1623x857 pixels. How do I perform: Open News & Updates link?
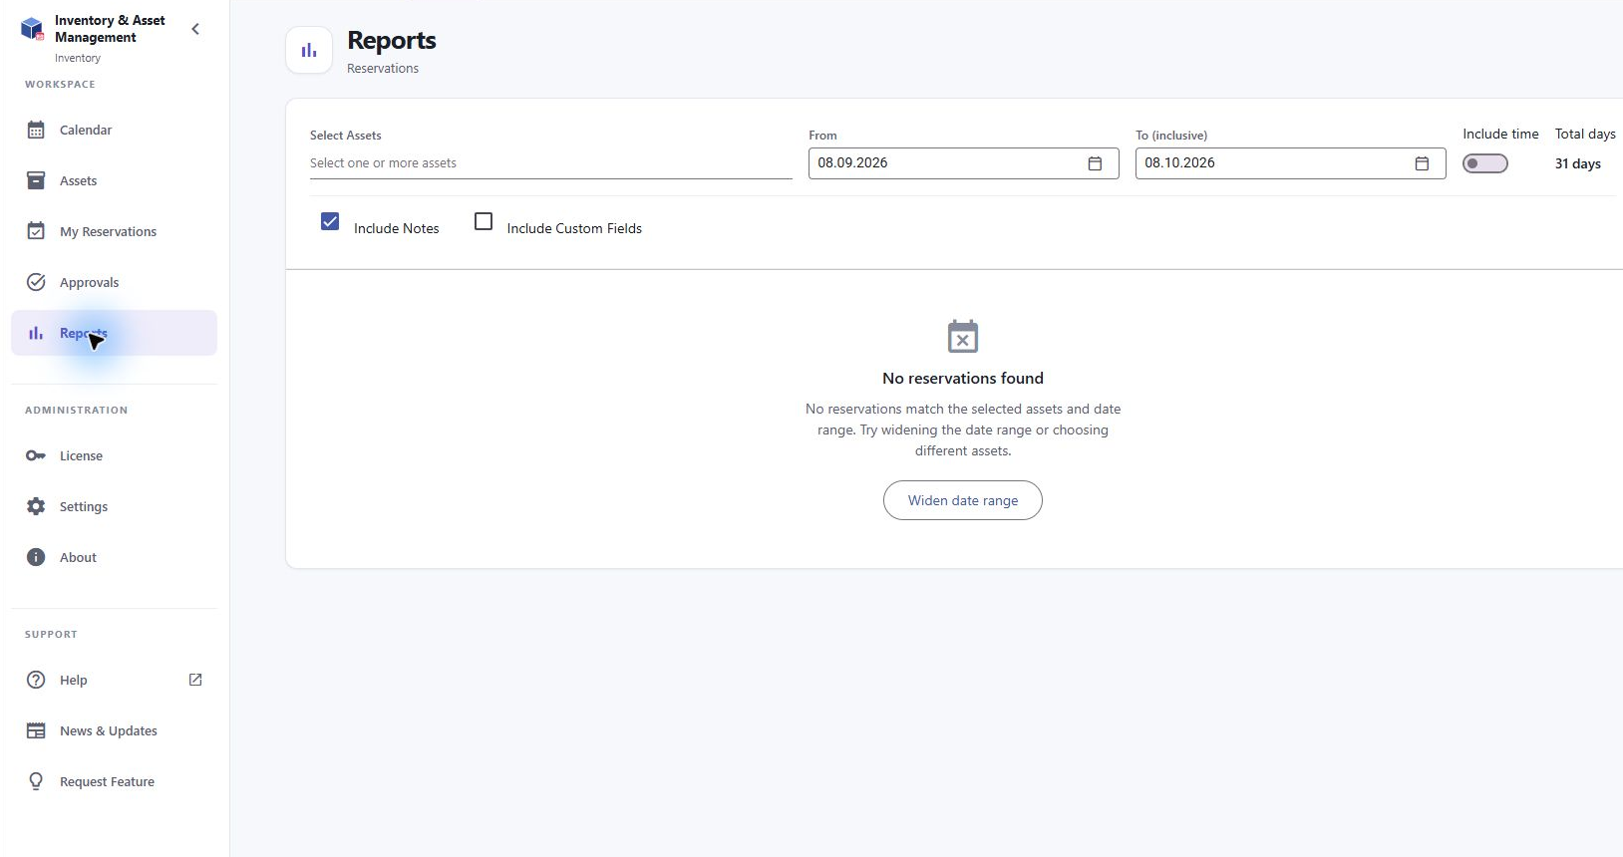(114, 730)
